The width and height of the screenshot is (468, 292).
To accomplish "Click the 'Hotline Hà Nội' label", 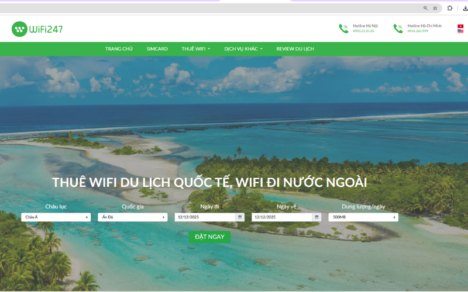I will (x=365, y=26).
